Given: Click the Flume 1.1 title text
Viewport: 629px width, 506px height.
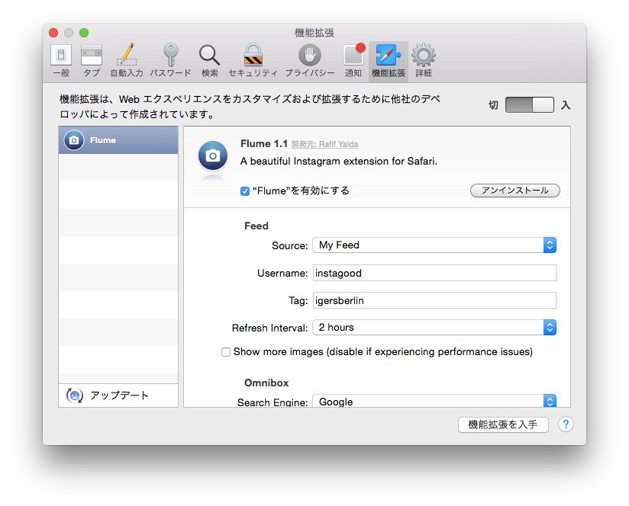Looking at the screenshot, I should pos(264,143).
